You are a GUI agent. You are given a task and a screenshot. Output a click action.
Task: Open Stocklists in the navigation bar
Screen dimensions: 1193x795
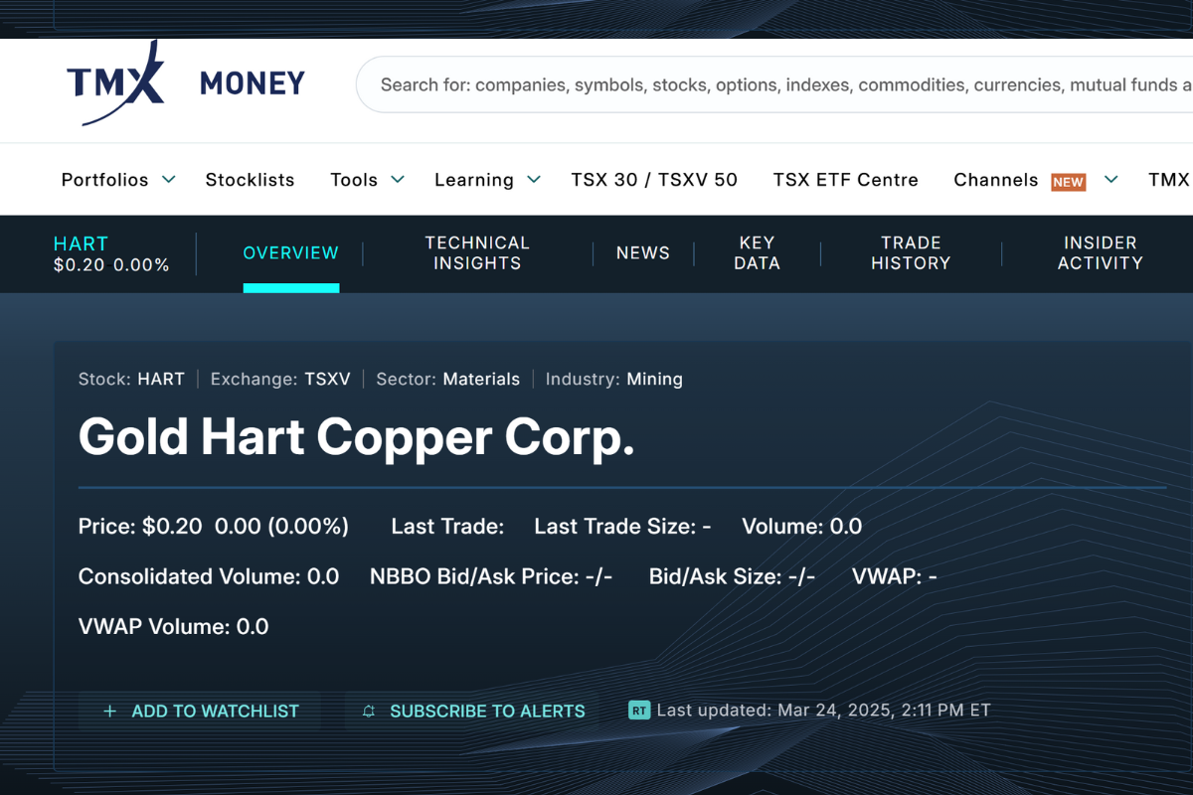251,180
